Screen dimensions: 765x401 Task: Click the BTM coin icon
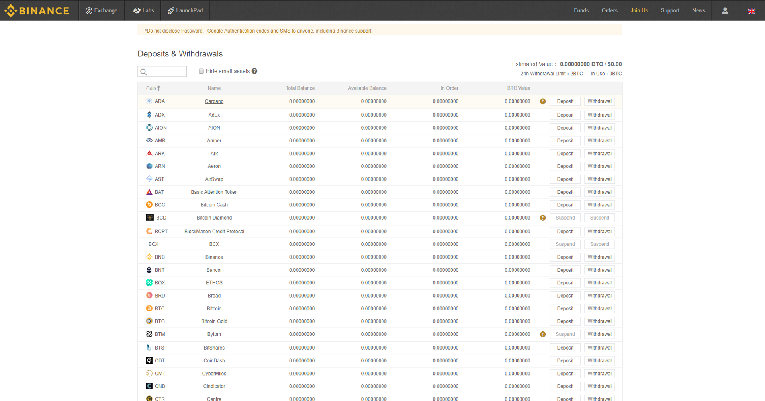(149, 334)
